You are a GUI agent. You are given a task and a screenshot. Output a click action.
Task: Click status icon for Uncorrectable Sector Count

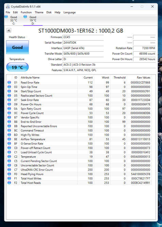tap(9, 165)
